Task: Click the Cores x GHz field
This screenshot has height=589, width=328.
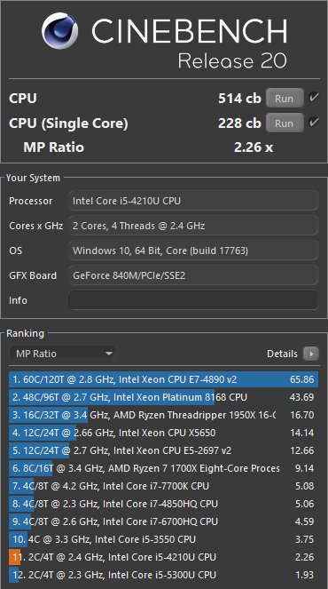Action: coord(193,226)
